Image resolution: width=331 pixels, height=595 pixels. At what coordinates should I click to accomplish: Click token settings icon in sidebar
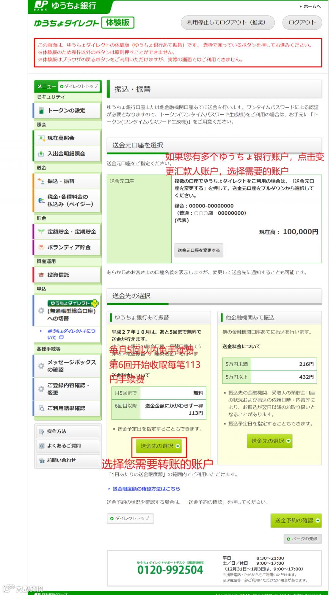click(x=41, y=111)
